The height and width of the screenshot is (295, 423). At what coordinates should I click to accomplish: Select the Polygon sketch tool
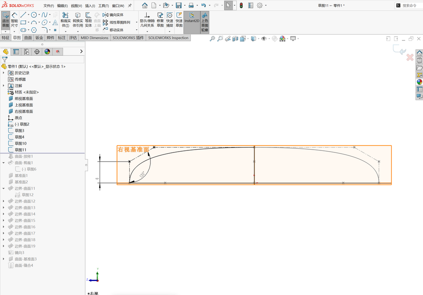pyautogui.click(x=34, y=30)
